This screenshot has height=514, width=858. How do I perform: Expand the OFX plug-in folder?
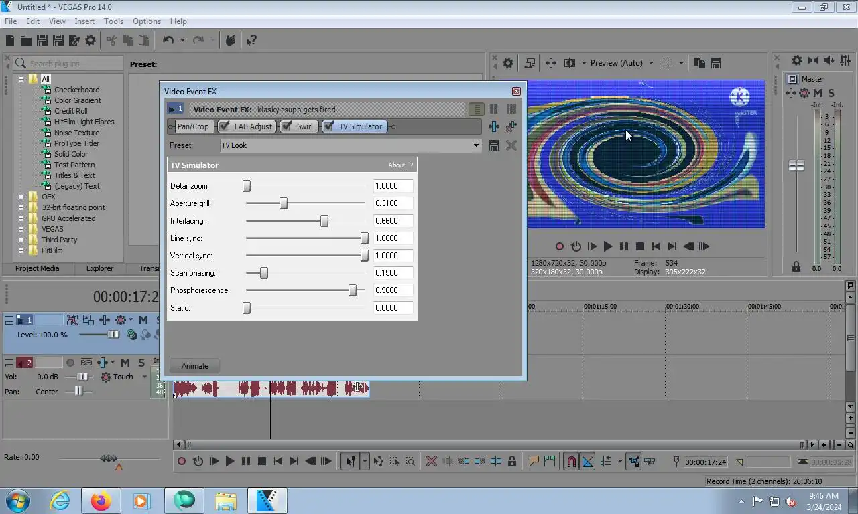coord(21,197)
